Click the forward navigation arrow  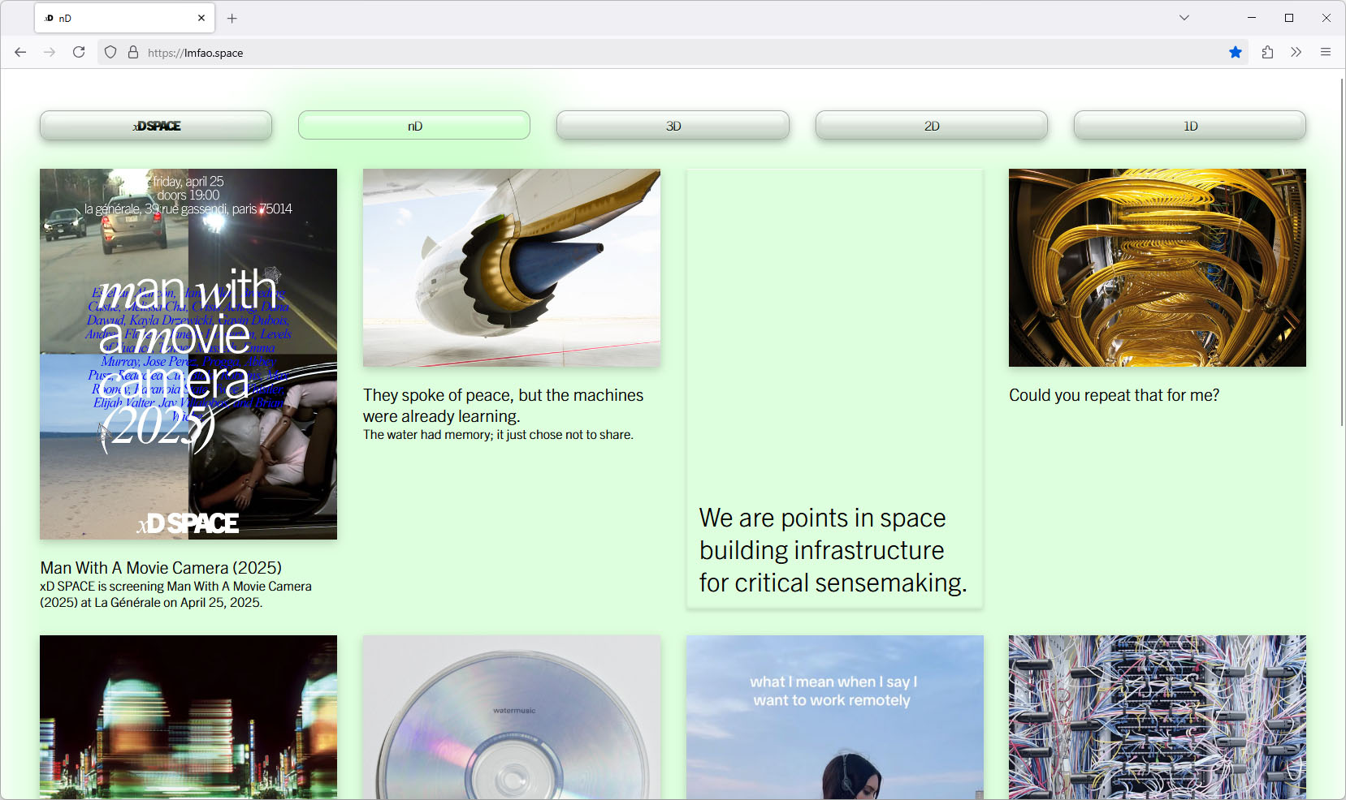click(50, 52)
